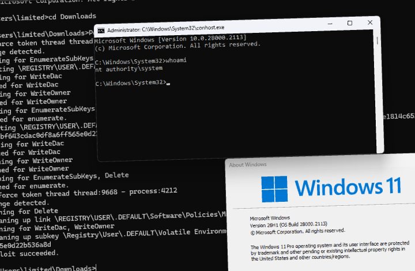Click the 'whoami' command text

click(176, 61)
